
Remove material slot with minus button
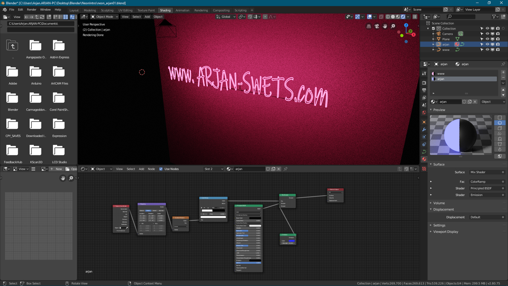point(503,78)
